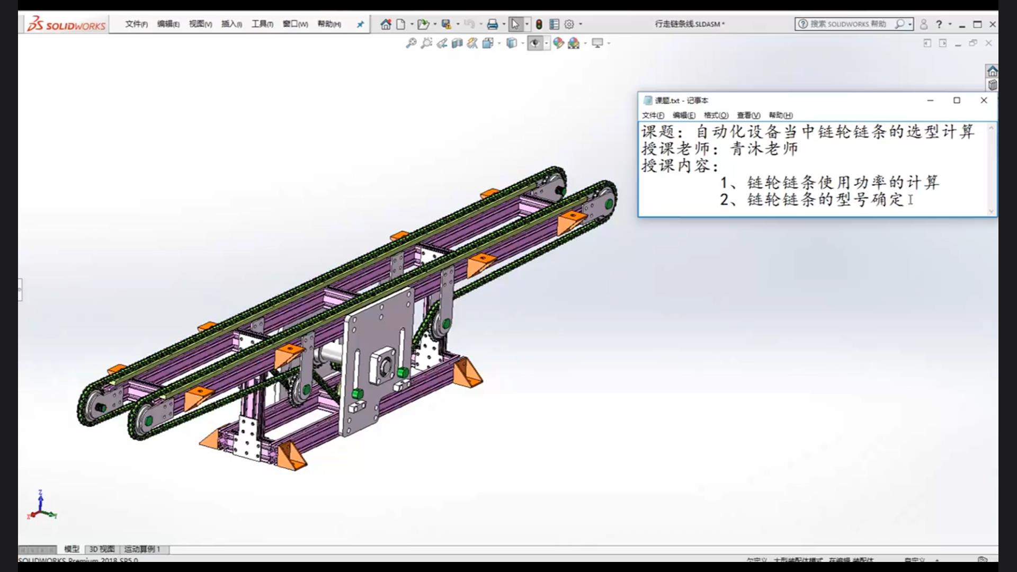Expand the Hide/Show Items dropdown arrow
Viewport: 1017px width, 572px height.
coord(546,43)
